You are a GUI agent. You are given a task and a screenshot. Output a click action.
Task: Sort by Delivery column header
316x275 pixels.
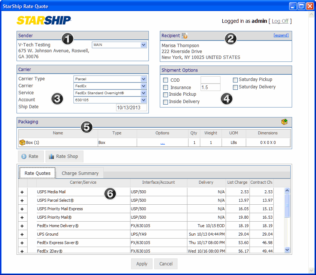[x=206, y=182]
